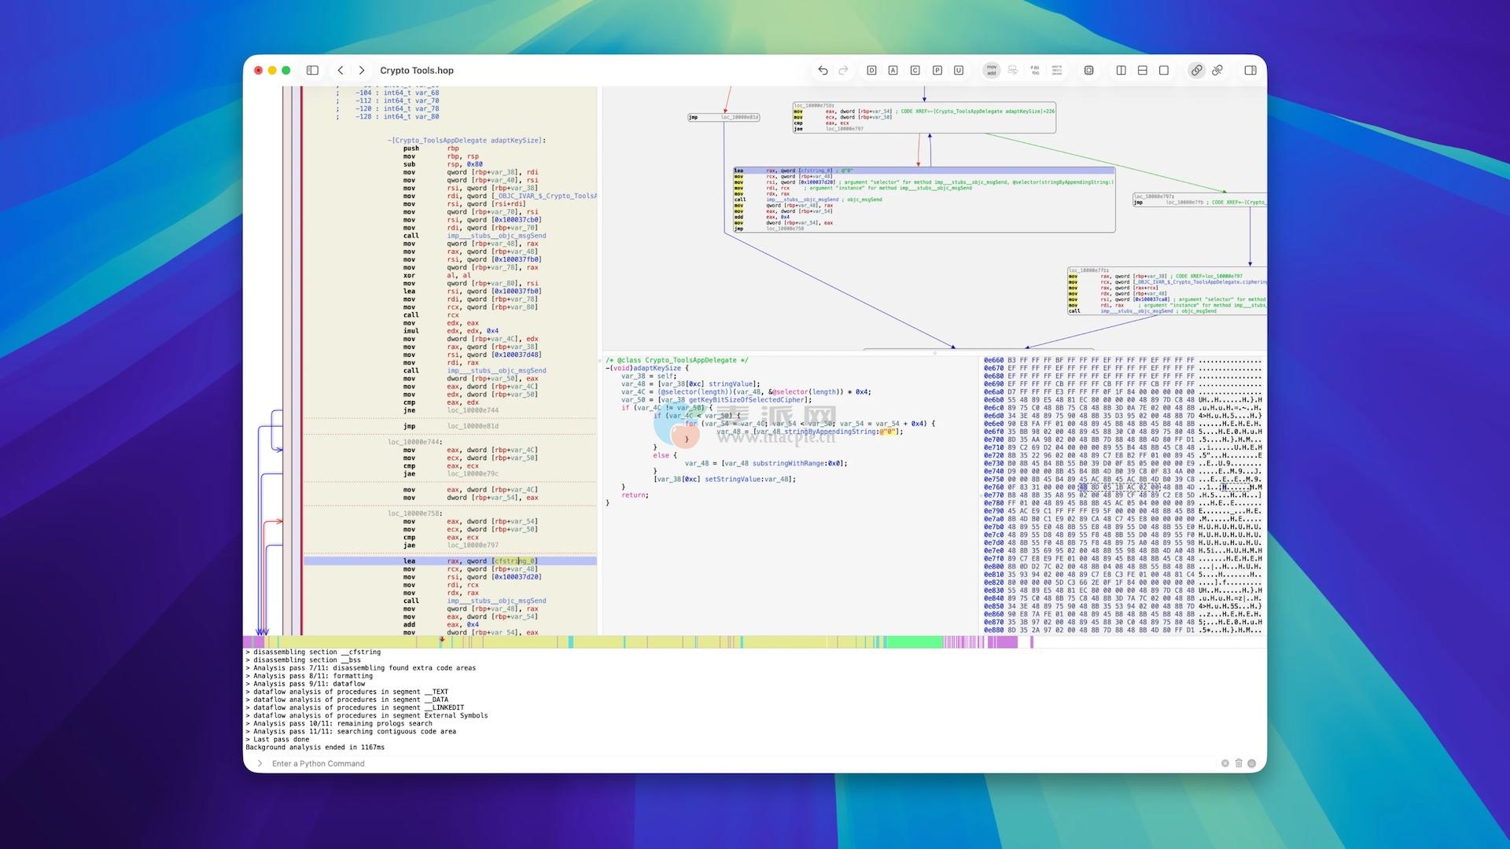Switch to vertical split layout
This screenshot has height=849, width=1510.
[1121, 71]
